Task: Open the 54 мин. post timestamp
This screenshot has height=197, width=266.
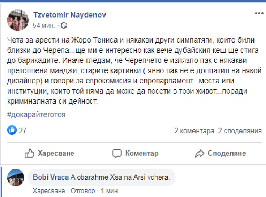Action: (x=44, y=26)
